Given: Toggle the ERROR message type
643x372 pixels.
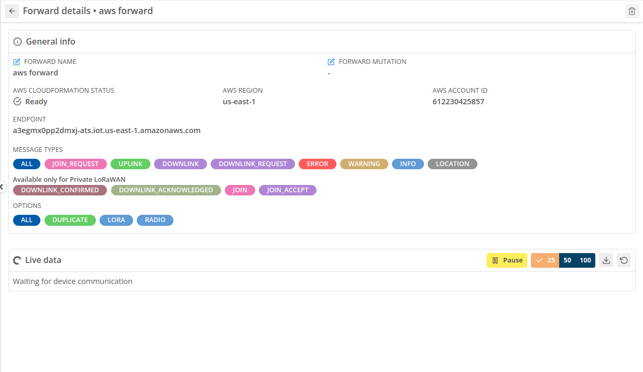Looking at the screenshot, I should coord(318,164).
